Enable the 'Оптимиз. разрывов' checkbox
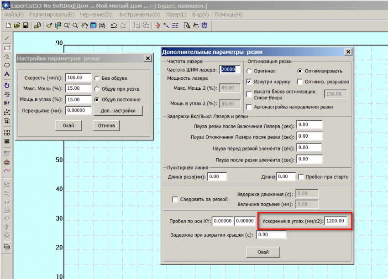The height and width of the screenshot is (279, 388). pos(300,82)
